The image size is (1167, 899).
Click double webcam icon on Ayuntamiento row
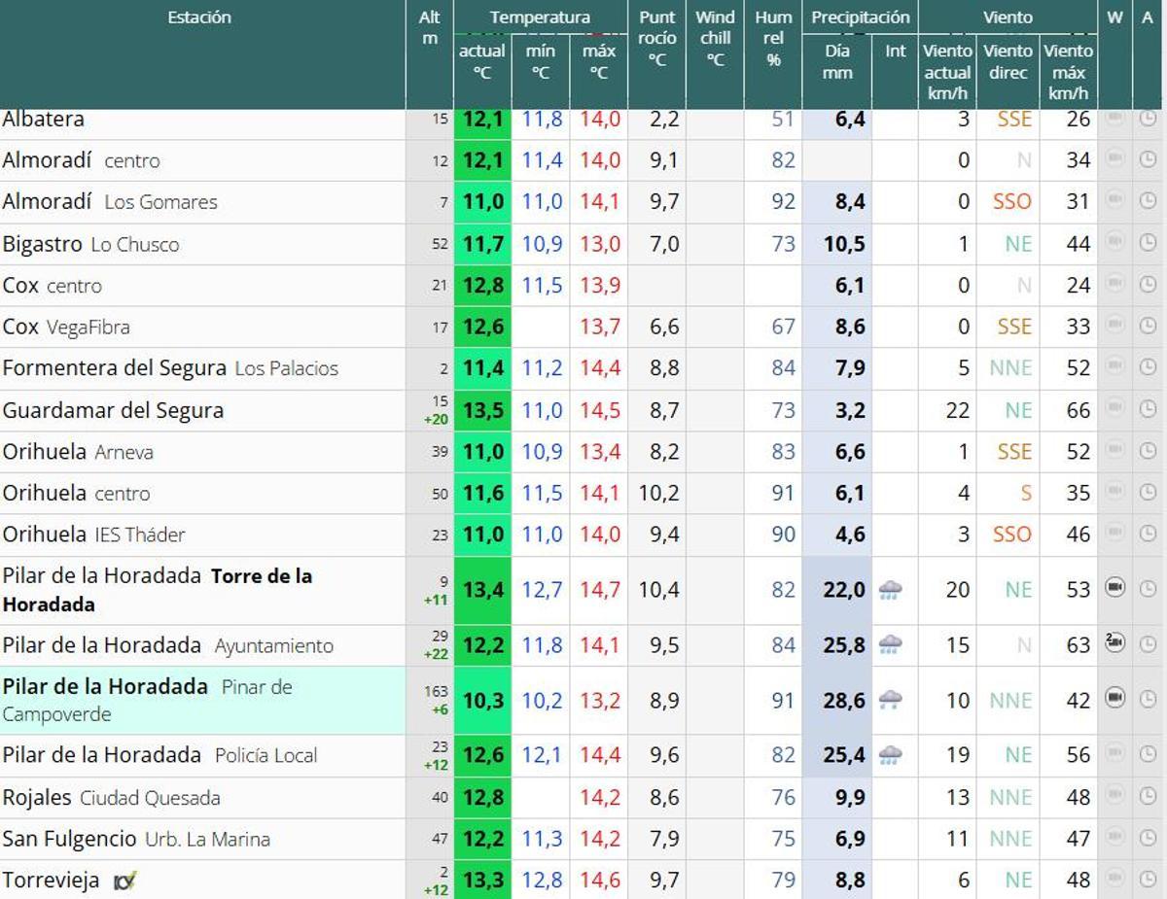coord(1116,644)
